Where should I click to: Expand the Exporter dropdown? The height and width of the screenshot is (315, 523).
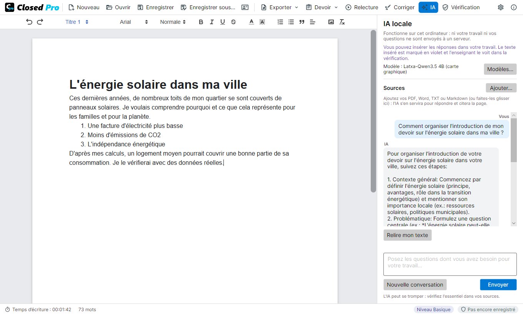(x=280, y=7)
